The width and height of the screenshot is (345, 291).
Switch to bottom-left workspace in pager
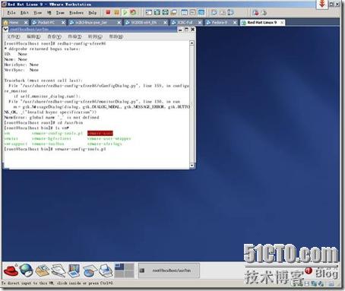119,274
